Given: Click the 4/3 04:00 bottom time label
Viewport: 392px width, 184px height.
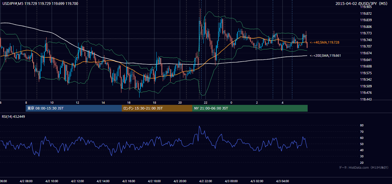Looking at the screenshot, I should (x=282, y=181).
